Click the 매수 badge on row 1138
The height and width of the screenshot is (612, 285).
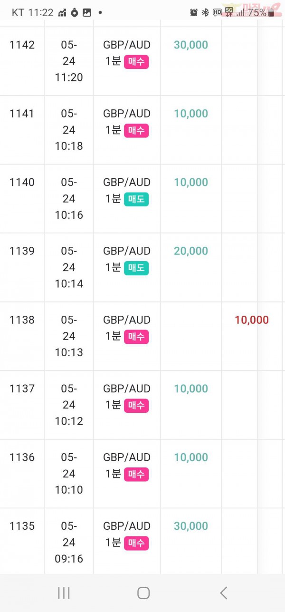(136, 337)
